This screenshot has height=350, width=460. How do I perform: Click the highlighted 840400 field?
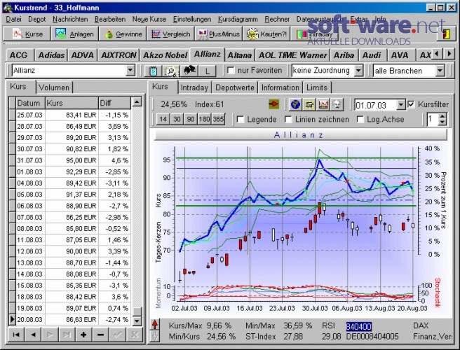(359, 326)
